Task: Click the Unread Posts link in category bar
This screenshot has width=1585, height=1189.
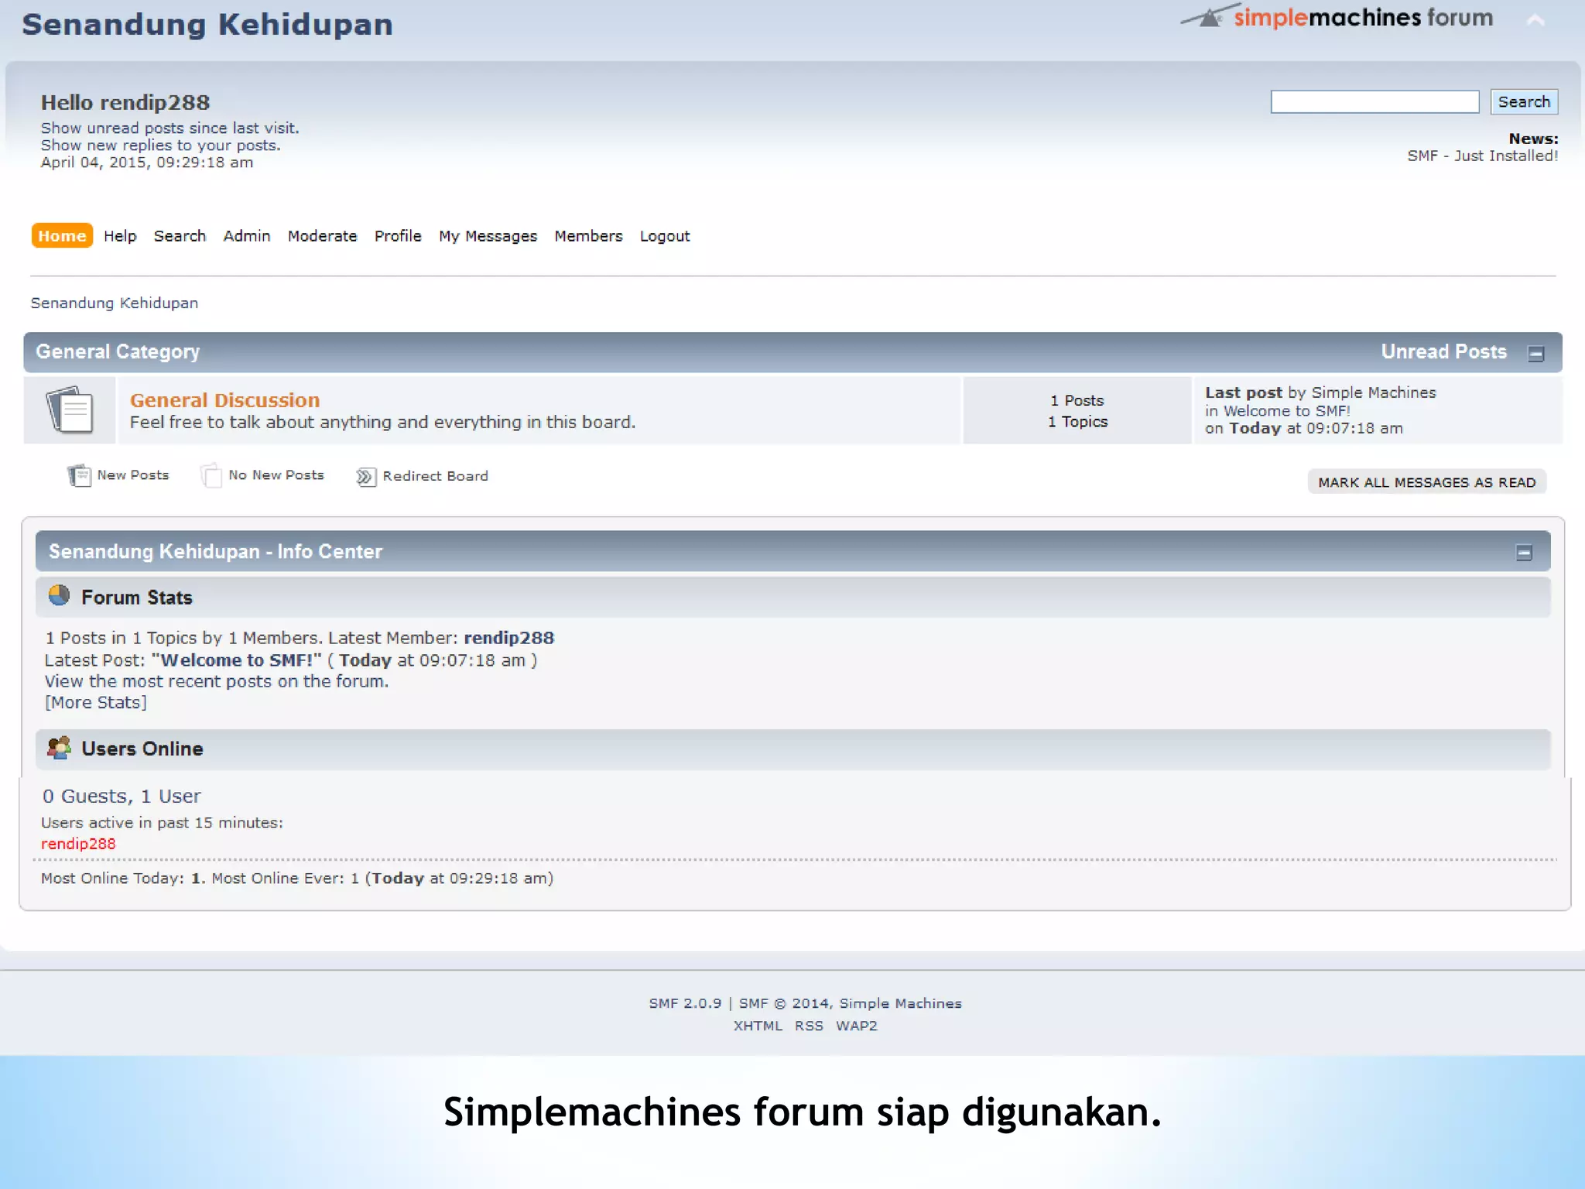Action: (x=1443, y=351)
